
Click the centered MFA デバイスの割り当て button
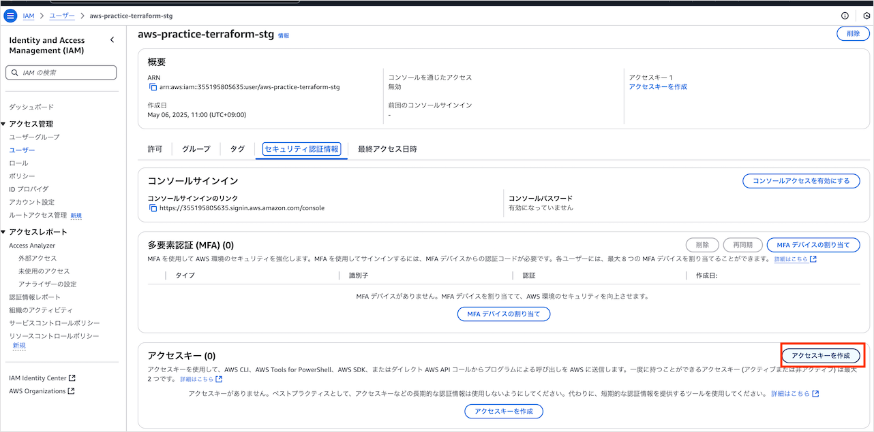[504, 314]
